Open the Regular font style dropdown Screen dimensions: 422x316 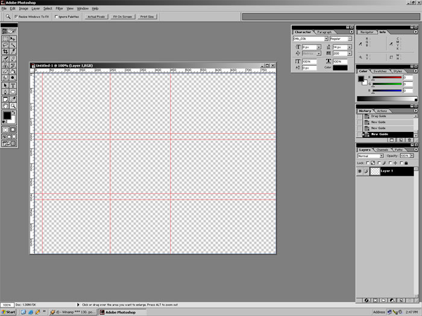[x=345, y=39]
